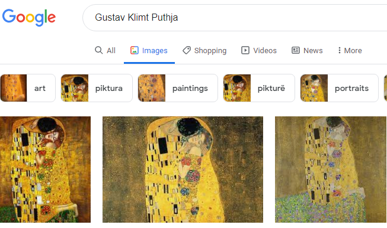Click the Videos play icon
This screenshot has width=387, height=228.
click(245, 50)
